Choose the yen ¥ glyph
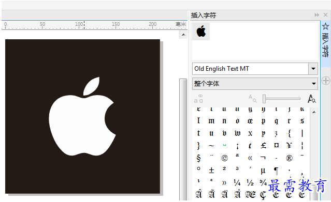This screenshot has height=202, width=331. (289, 145)
